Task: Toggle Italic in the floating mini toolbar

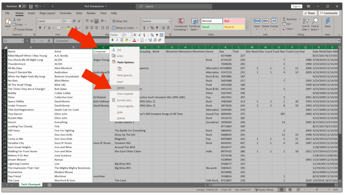Action: [117, 40]
